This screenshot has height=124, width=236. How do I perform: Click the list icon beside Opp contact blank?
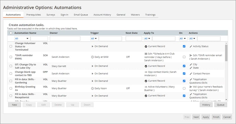146,72
